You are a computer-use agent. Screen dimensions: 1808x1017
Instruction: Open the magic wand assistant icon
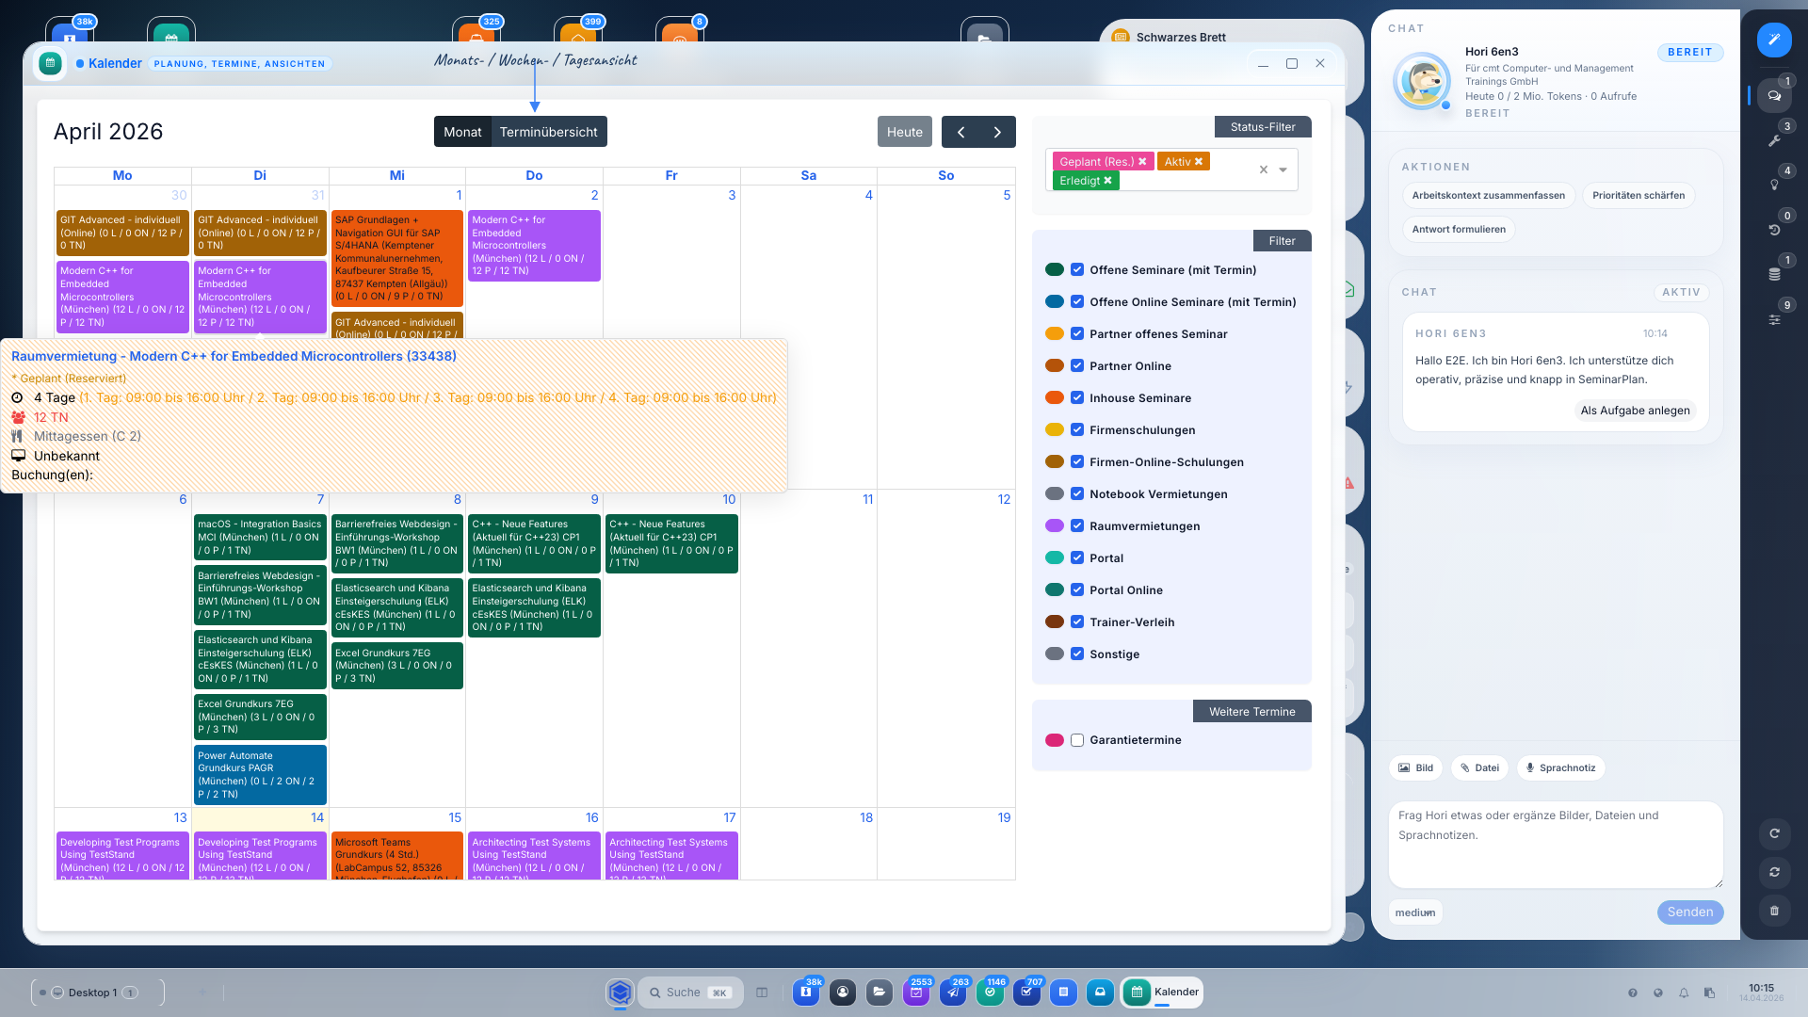click(1774, 40)
